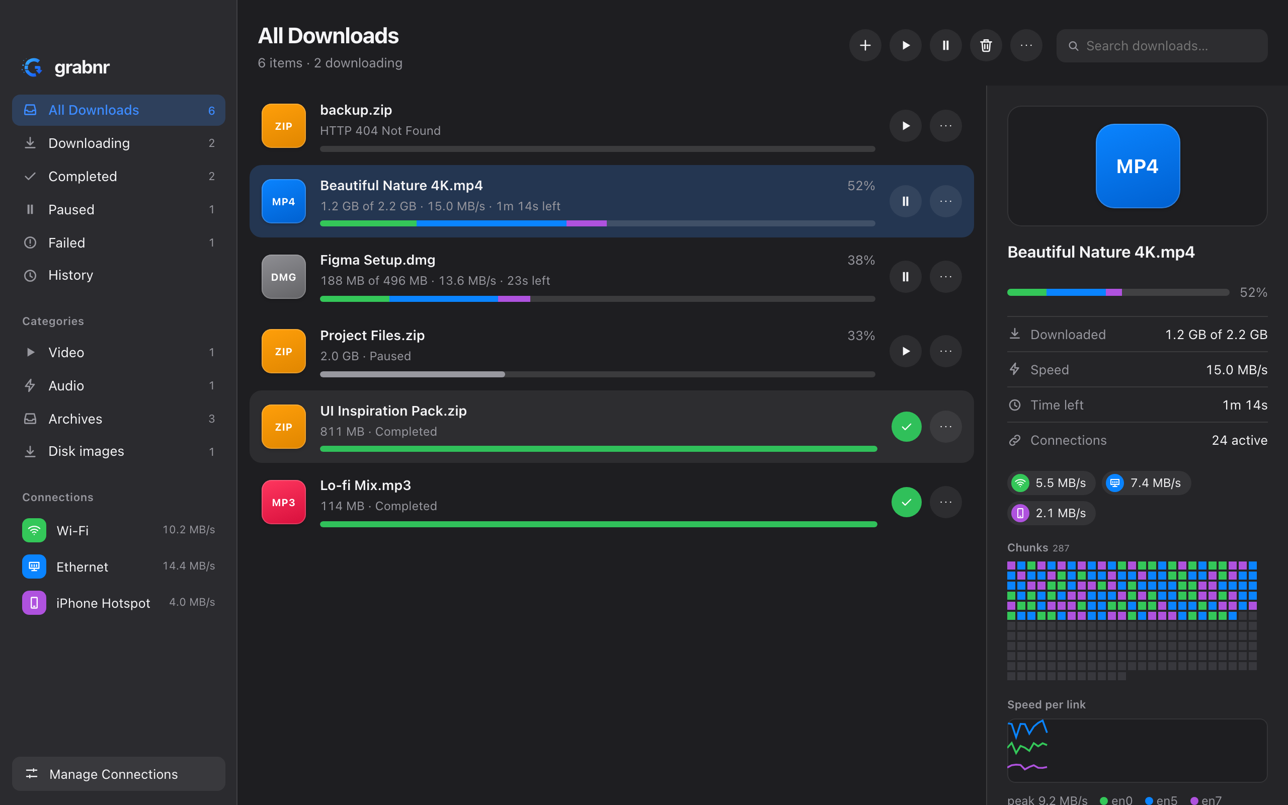Viewport: 1288px width, 805px height.
Task: Open the toolbar more options ellipsis
Action: [x=1026, y=46]
